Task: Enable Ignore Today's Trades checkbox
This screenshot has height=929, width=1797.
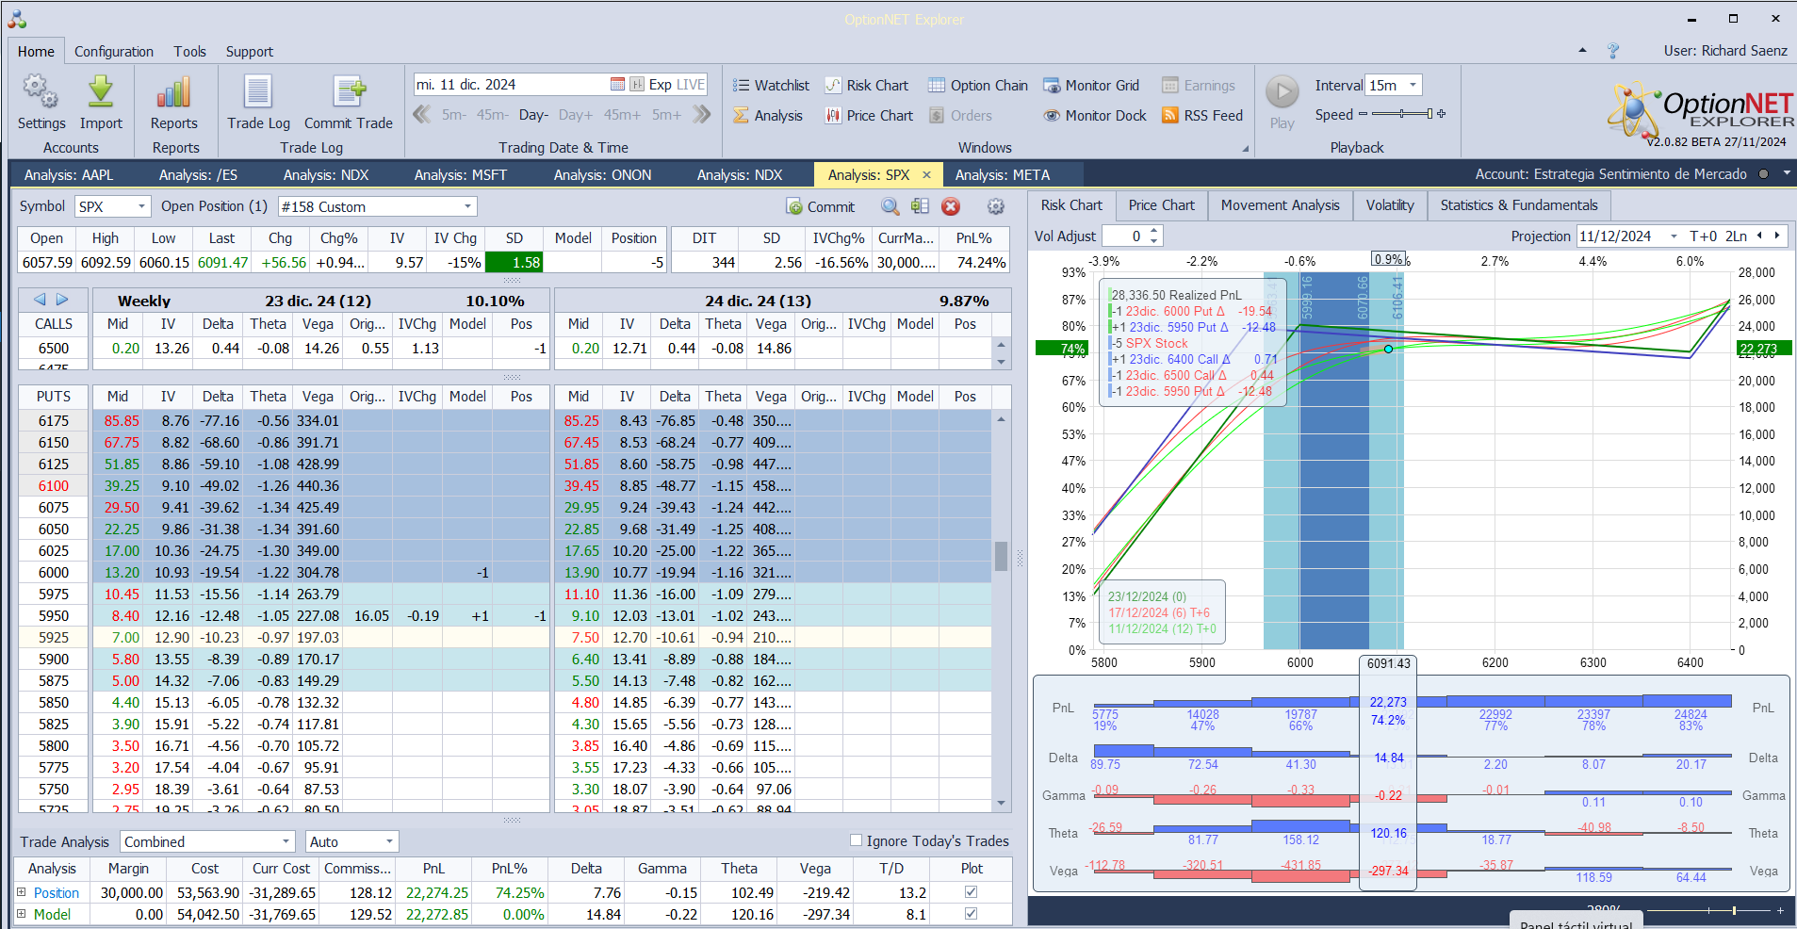Action: tap(856, 840)
